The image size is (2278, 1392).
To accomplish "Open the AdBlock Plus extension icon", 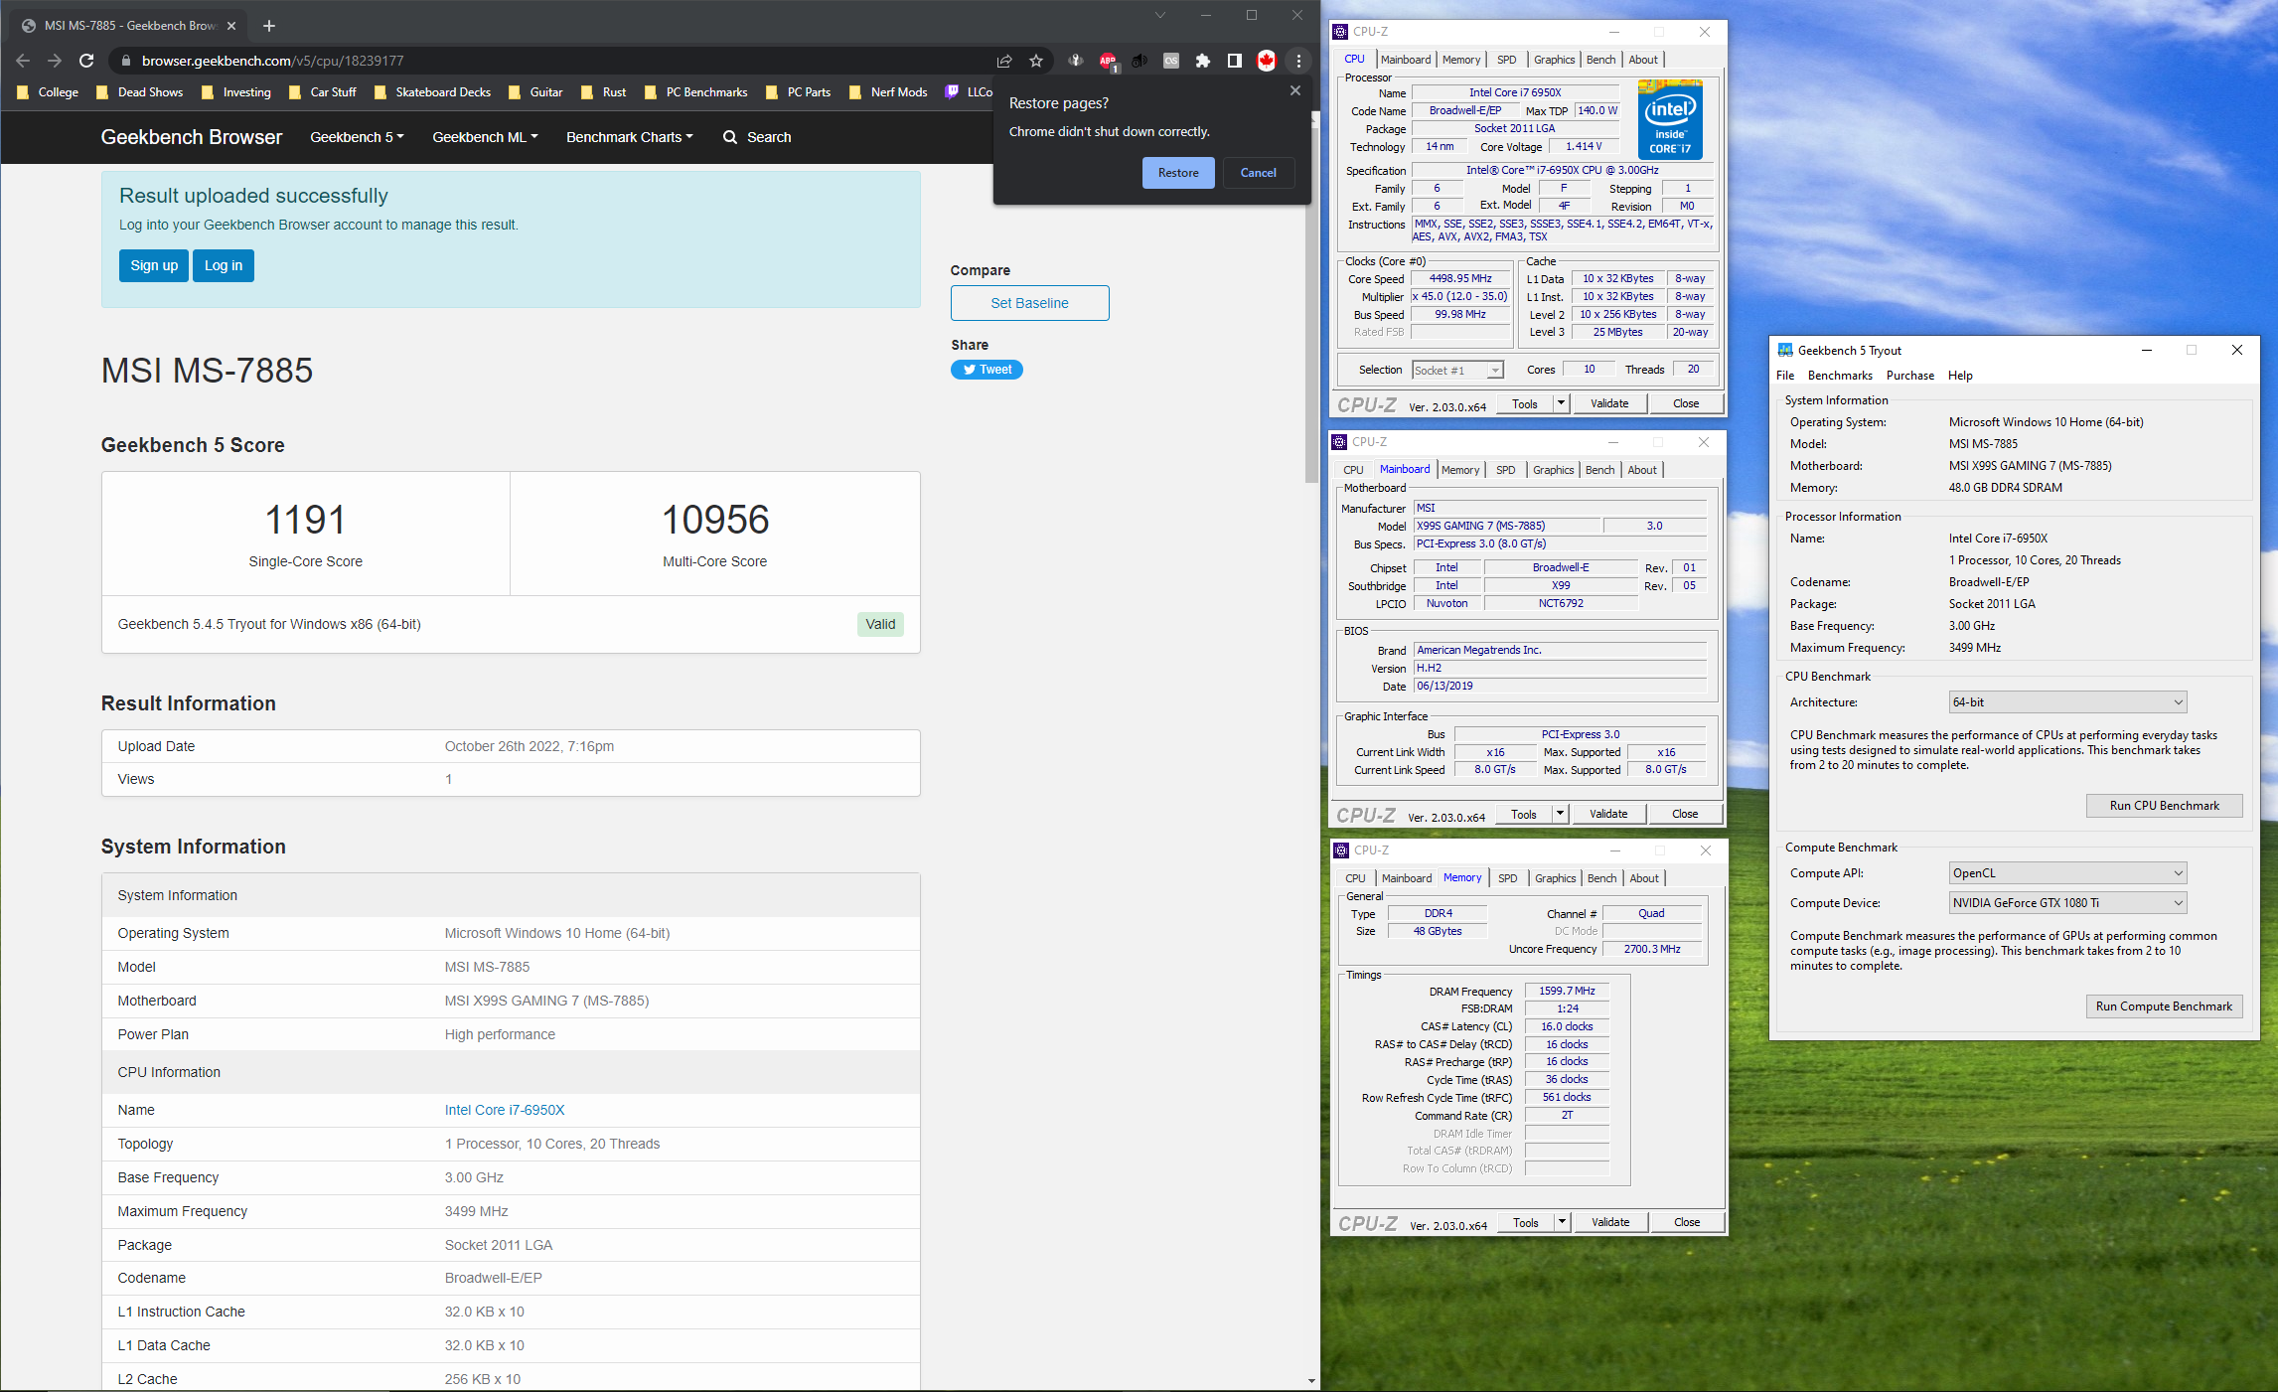I will point(1108,61).
